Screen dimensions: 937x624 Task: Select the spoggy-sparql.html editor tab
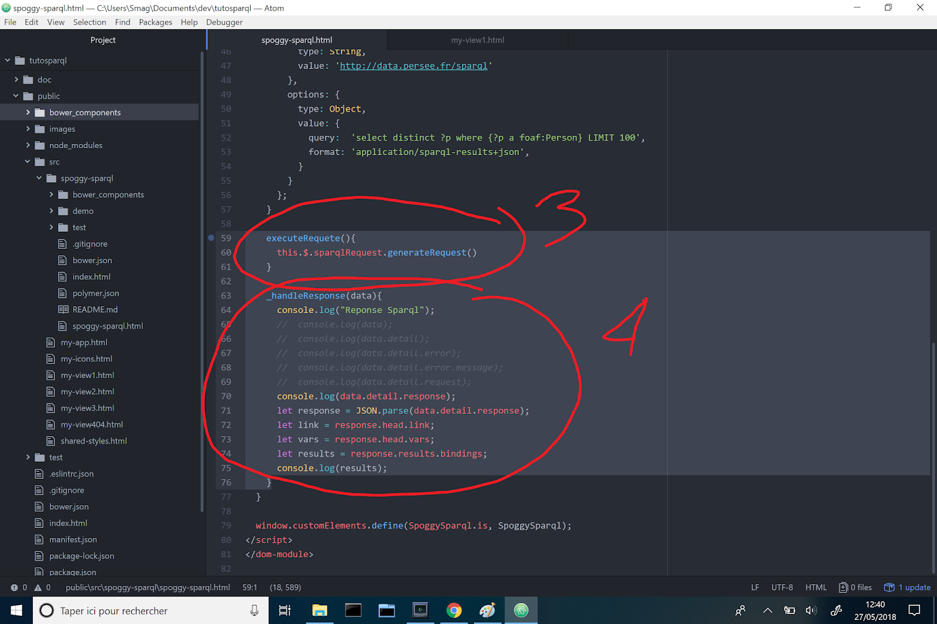click(297, 40)
